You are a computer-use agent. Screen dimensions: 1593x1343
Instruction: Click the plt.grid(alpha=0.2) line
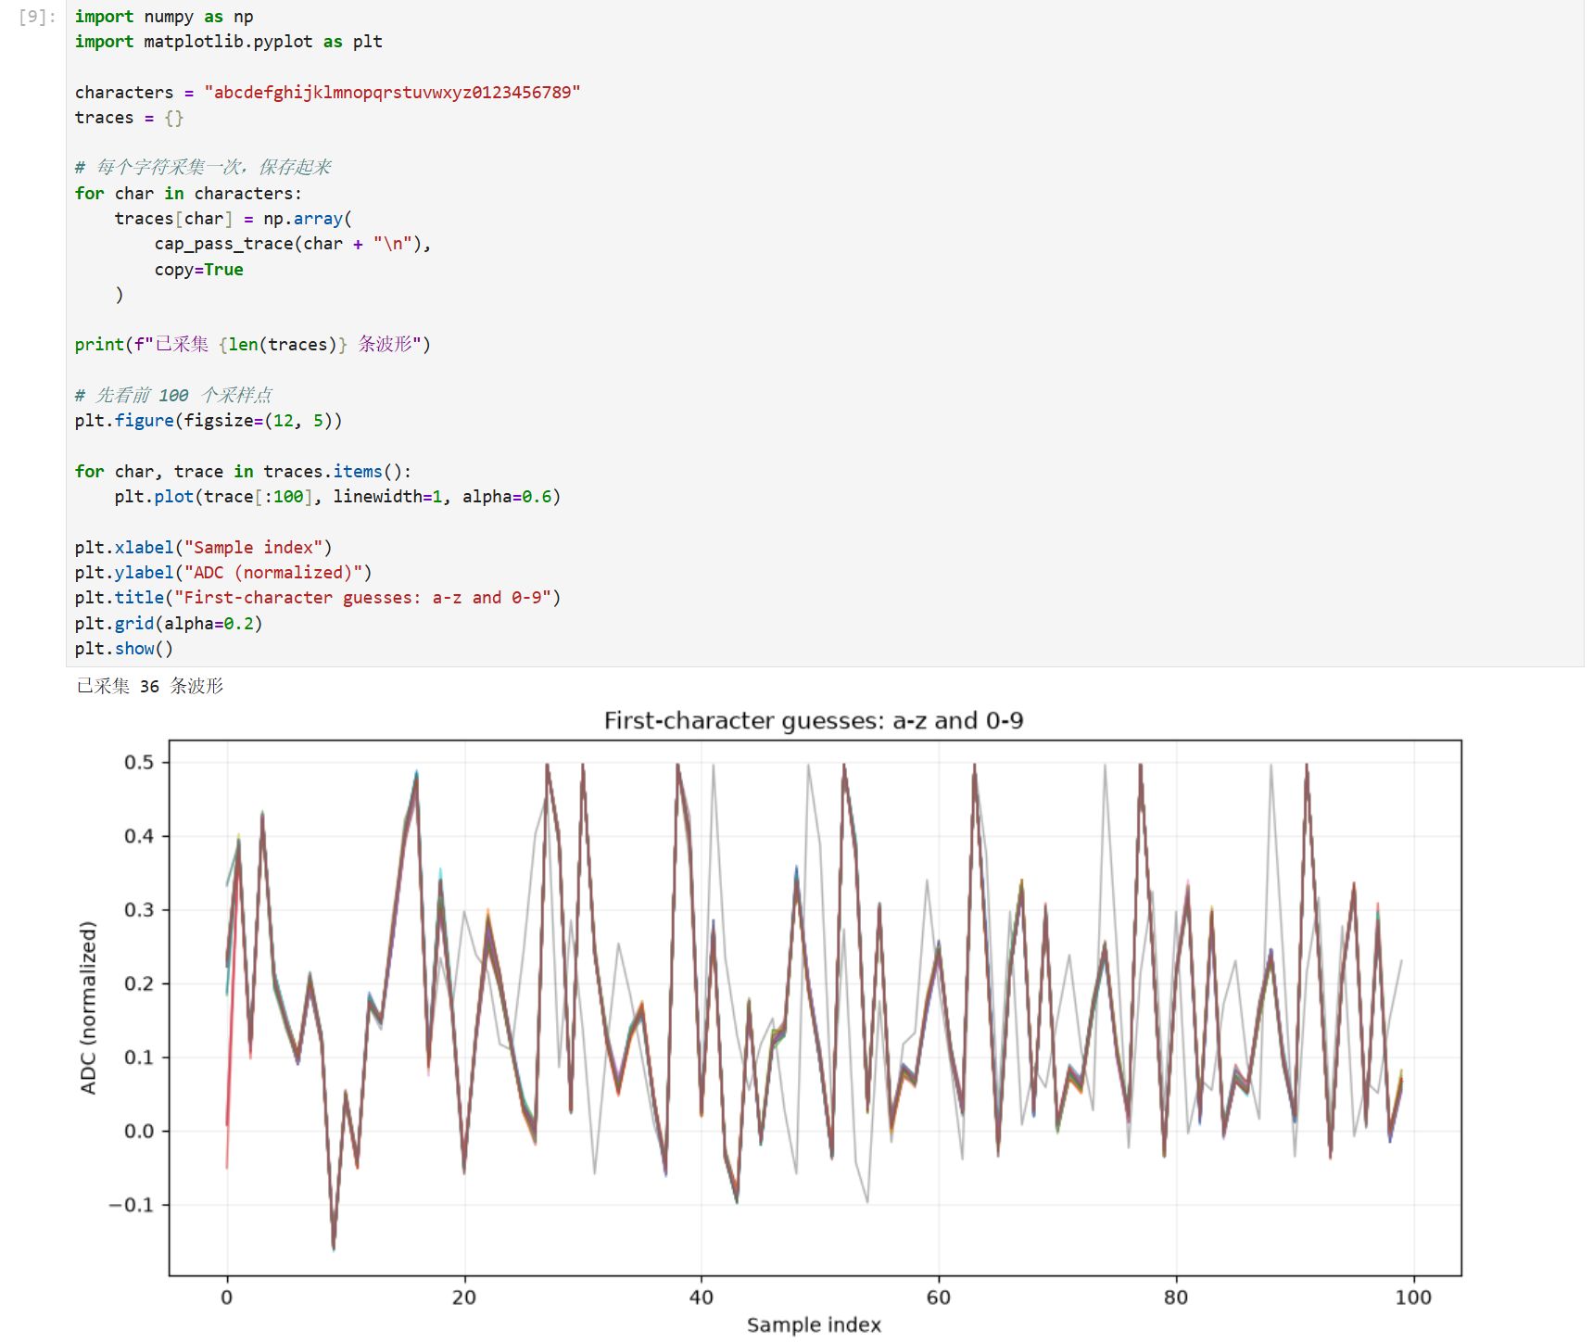tap(169, 624)
